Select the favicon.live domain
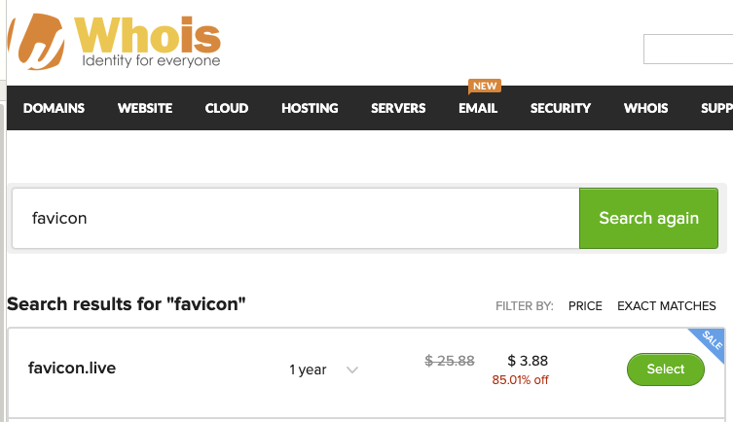 click(x=666, y=369)
